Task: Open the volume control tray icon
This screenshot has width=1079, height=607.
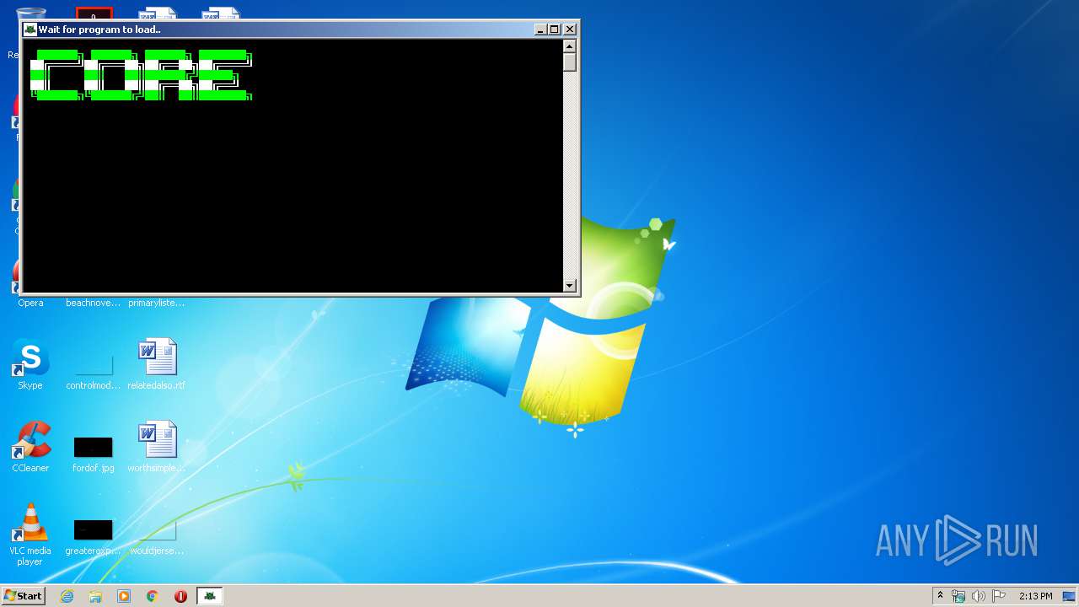Action: tap(979, 596)
